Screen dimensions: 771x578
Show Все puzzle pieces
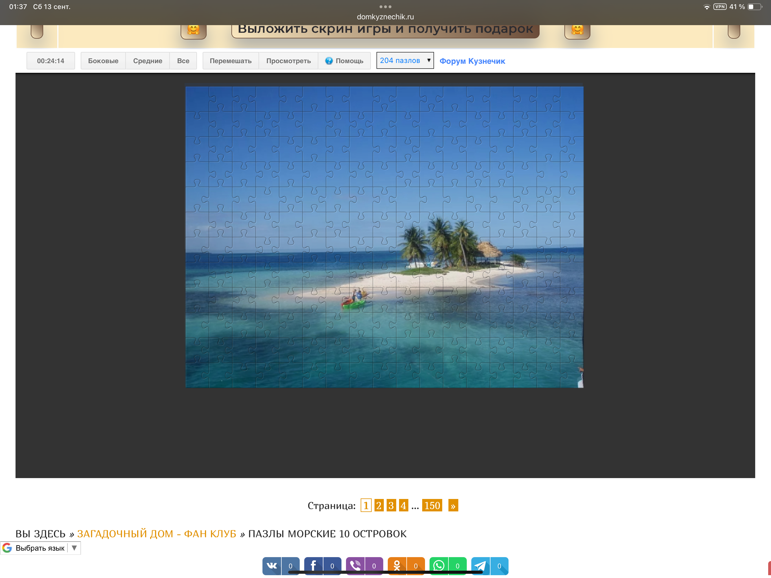[183, 61]
